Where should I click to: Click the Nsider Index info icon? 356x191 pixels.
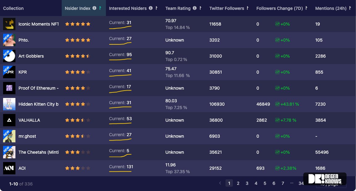pyautogui.click(x=94, y=8)
